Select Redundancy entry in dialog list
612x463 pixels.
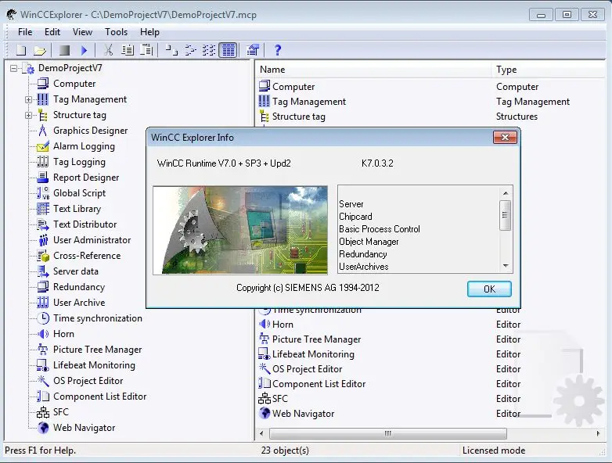tap(363, 254)
